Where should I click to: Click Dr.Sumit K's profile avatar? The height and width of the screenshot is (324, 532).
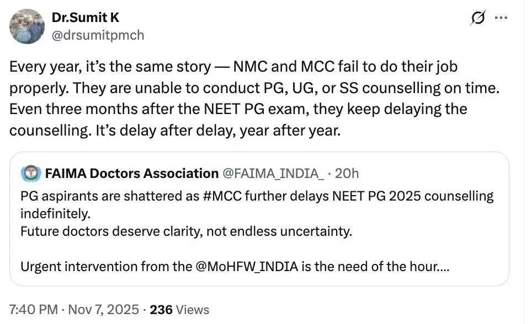click(x=26, y=26)
